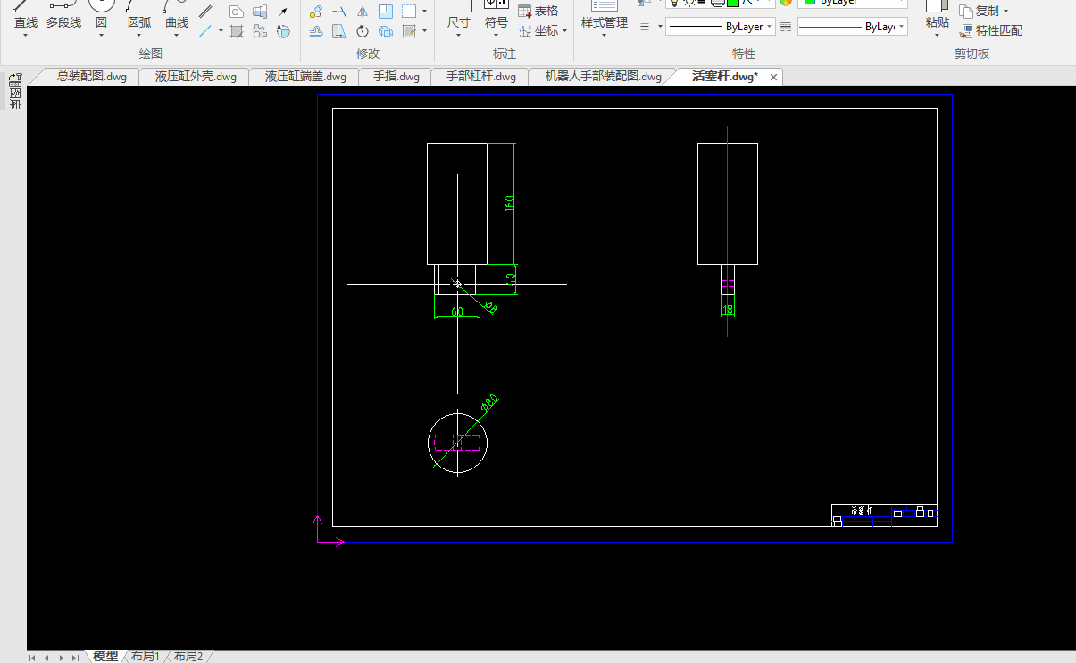Click the linetype pattern icon beside red ByLayer
The image size is (1076, 663).
pyautogui.click(x=786, y=27)
